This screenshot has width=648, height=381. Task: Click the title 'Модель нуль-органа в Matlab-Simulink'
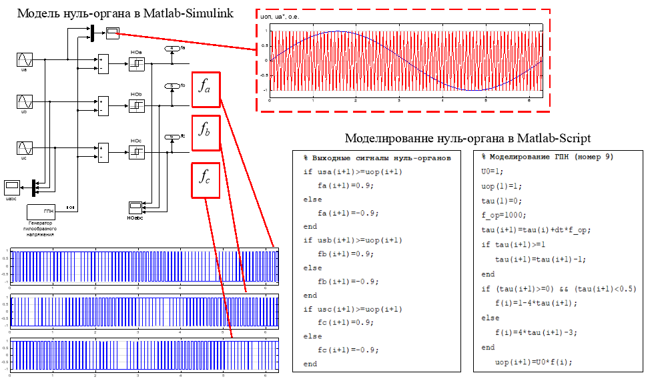[x=125, y=13]
